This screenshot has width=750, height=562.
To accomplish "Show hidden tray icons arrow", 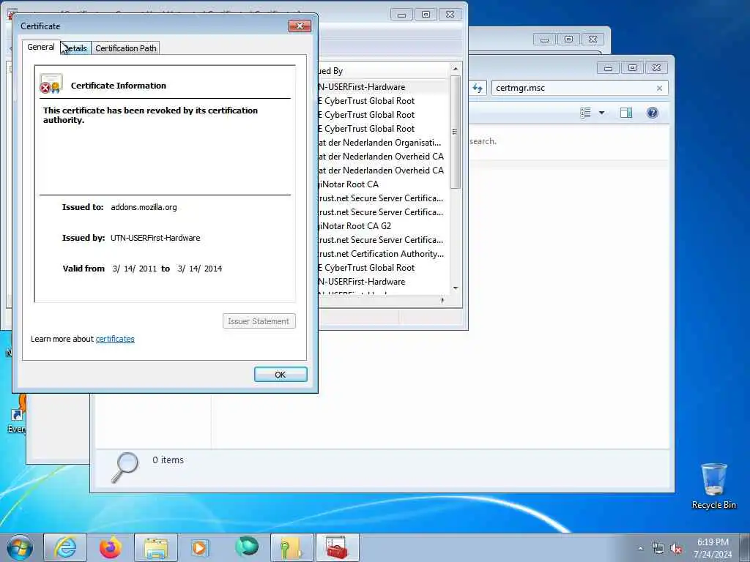I will pyautogui.click(x=640, y=549).
